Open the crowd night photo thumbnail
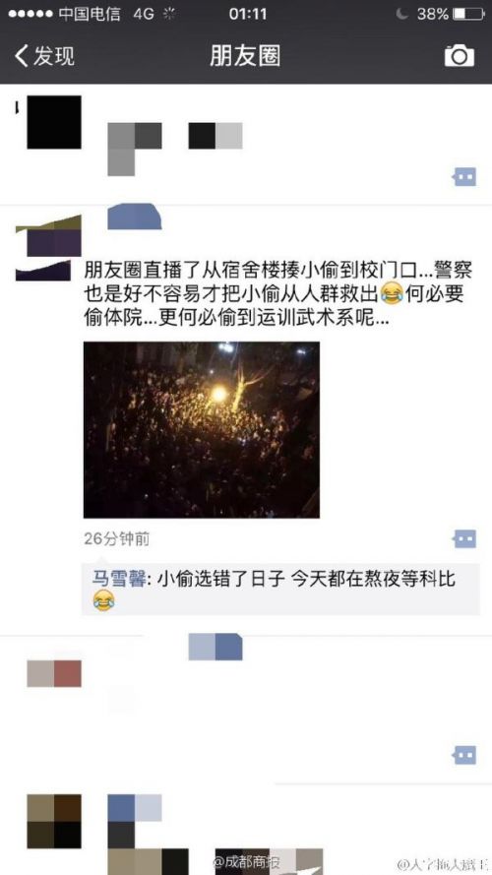This screenshot has width=492, height=875. click(x=202, y=430)
